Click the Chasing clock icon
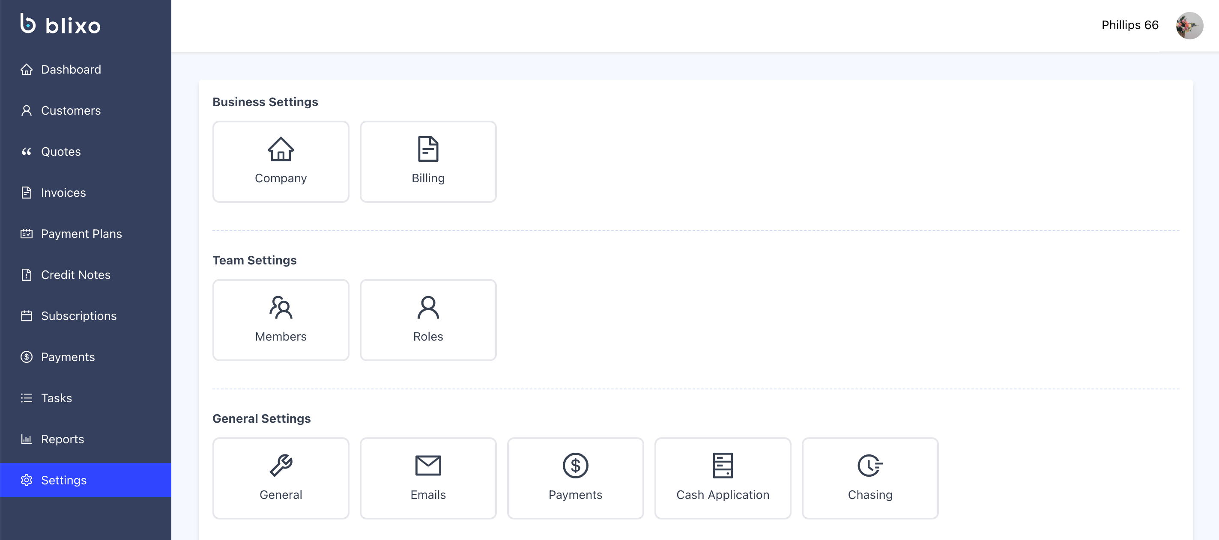 869,466
